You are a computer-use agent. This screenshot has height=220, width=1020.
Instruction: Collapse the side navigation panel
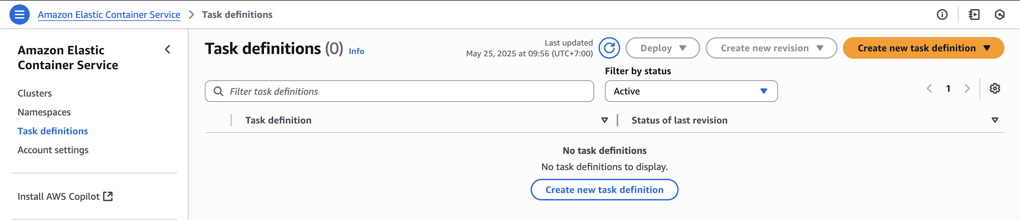tap(168, 49)
